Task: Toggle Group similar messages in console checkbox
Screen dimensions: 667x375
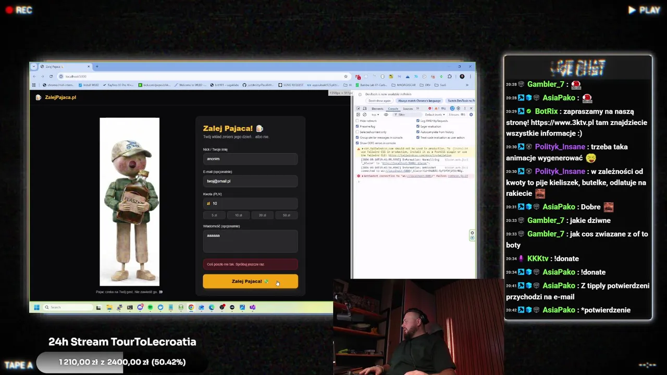Action: (x=357, y=137)
